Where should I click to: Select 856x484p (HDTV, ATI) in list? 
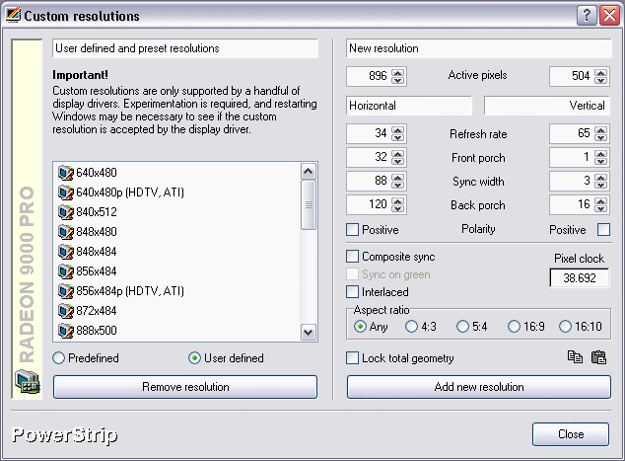pos(129,291)
